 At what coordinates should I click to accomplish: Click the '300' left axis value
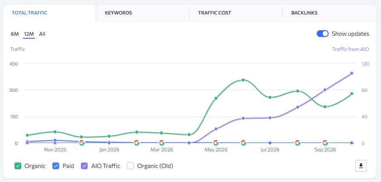14,90
